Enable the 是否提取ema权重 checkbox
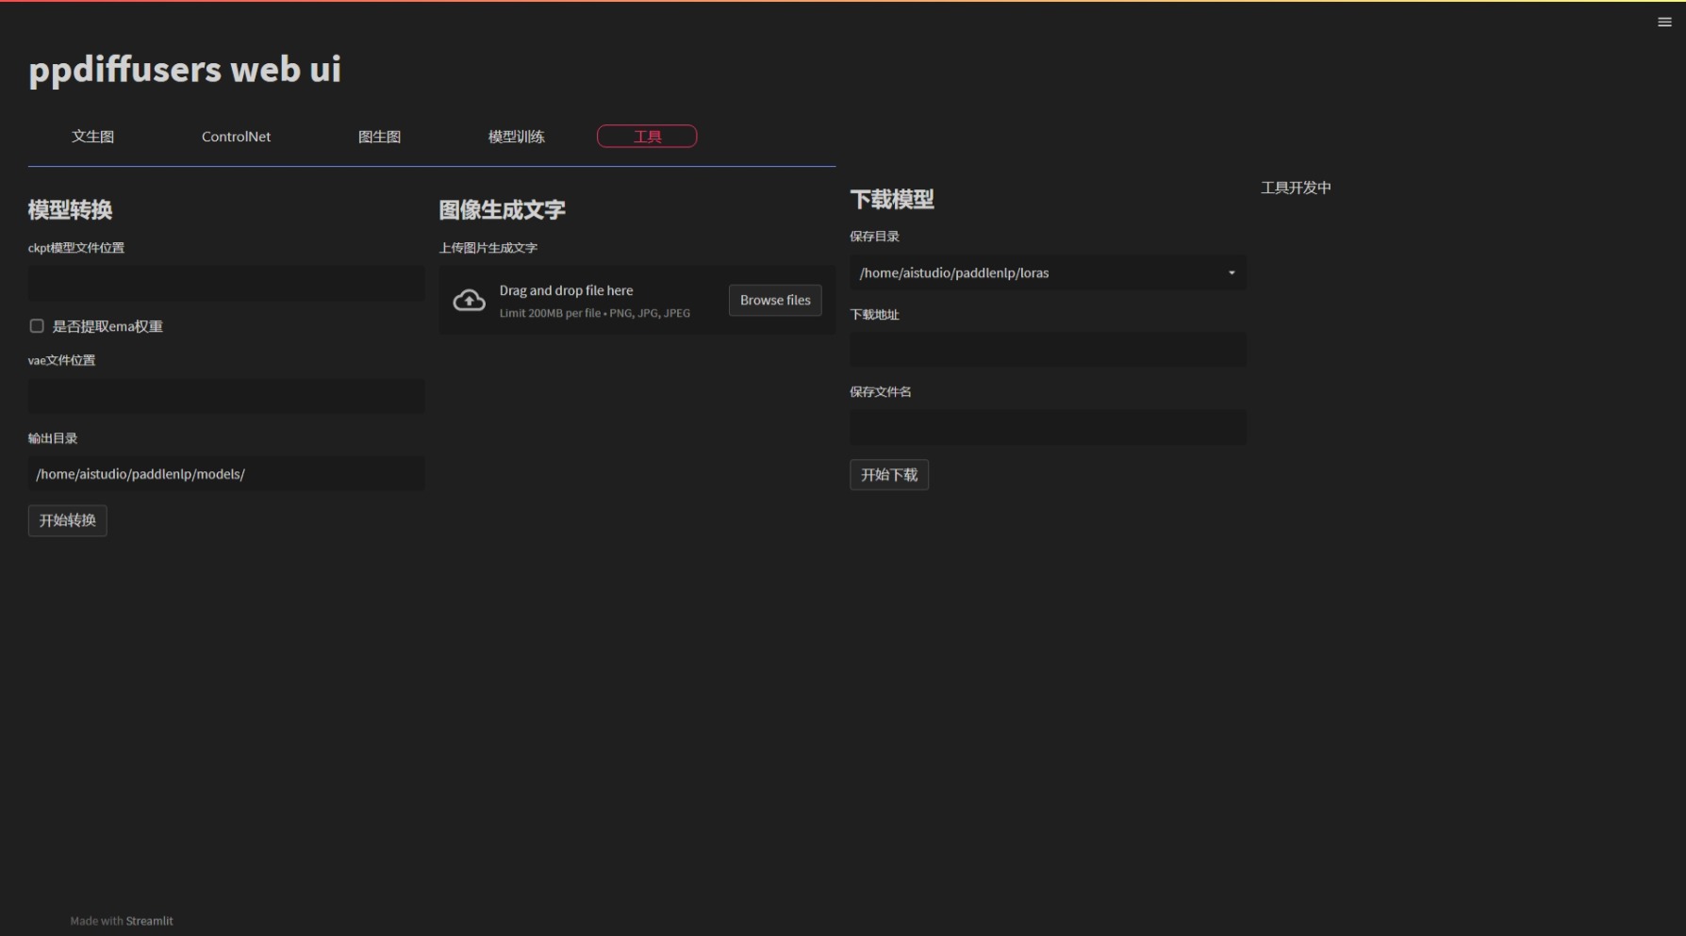The width and height of the screenshot is (1686, 936). [x=36, y=325]
